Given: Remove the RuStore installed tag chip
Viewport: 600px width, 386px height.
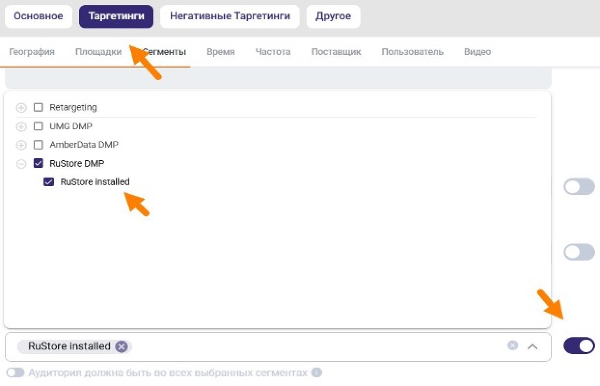Looking at the screenshot, I should point(122,346).
